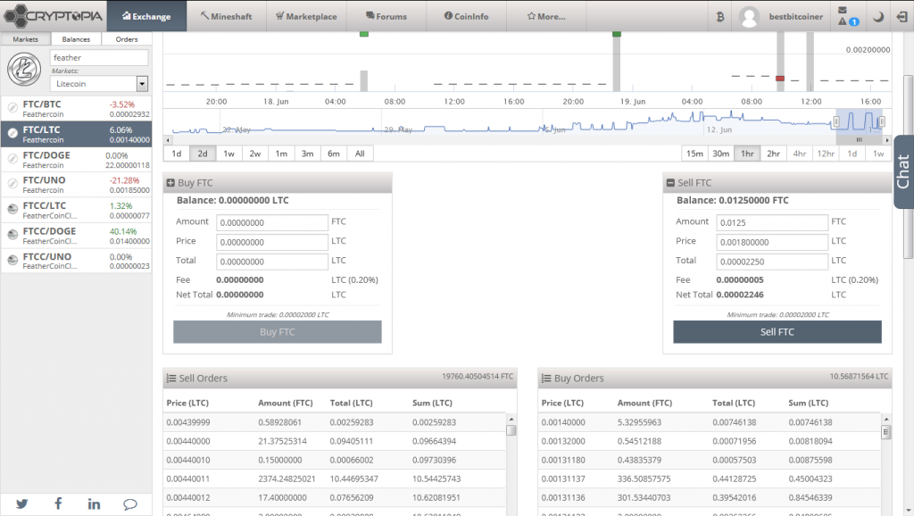Image resolution: width=914 pixels, height=516 pixels.
Task: Open the Marketplace menu
Action: pos(307,16)
